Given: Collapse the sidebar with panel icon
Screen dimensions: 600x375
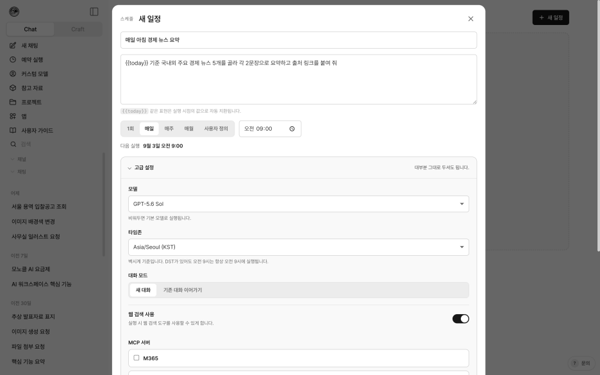Looking at the screenshot, I should pyautogui.click(x=94, y=12).
